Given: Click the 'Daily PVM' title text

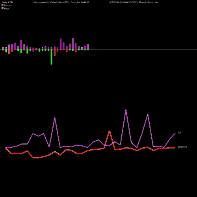Looking at the screenshot, I should coord(7,2).
